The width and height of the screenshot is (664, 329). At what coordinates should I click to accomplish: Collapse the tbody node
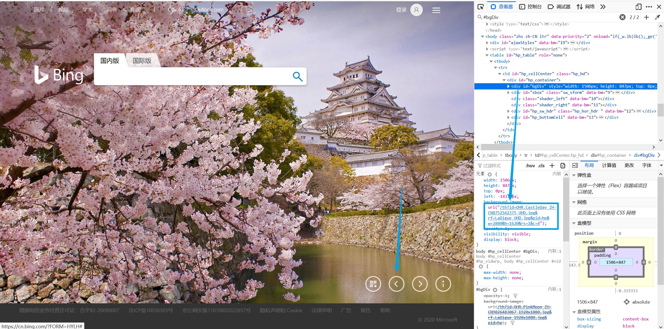click(x=491, y=61)
